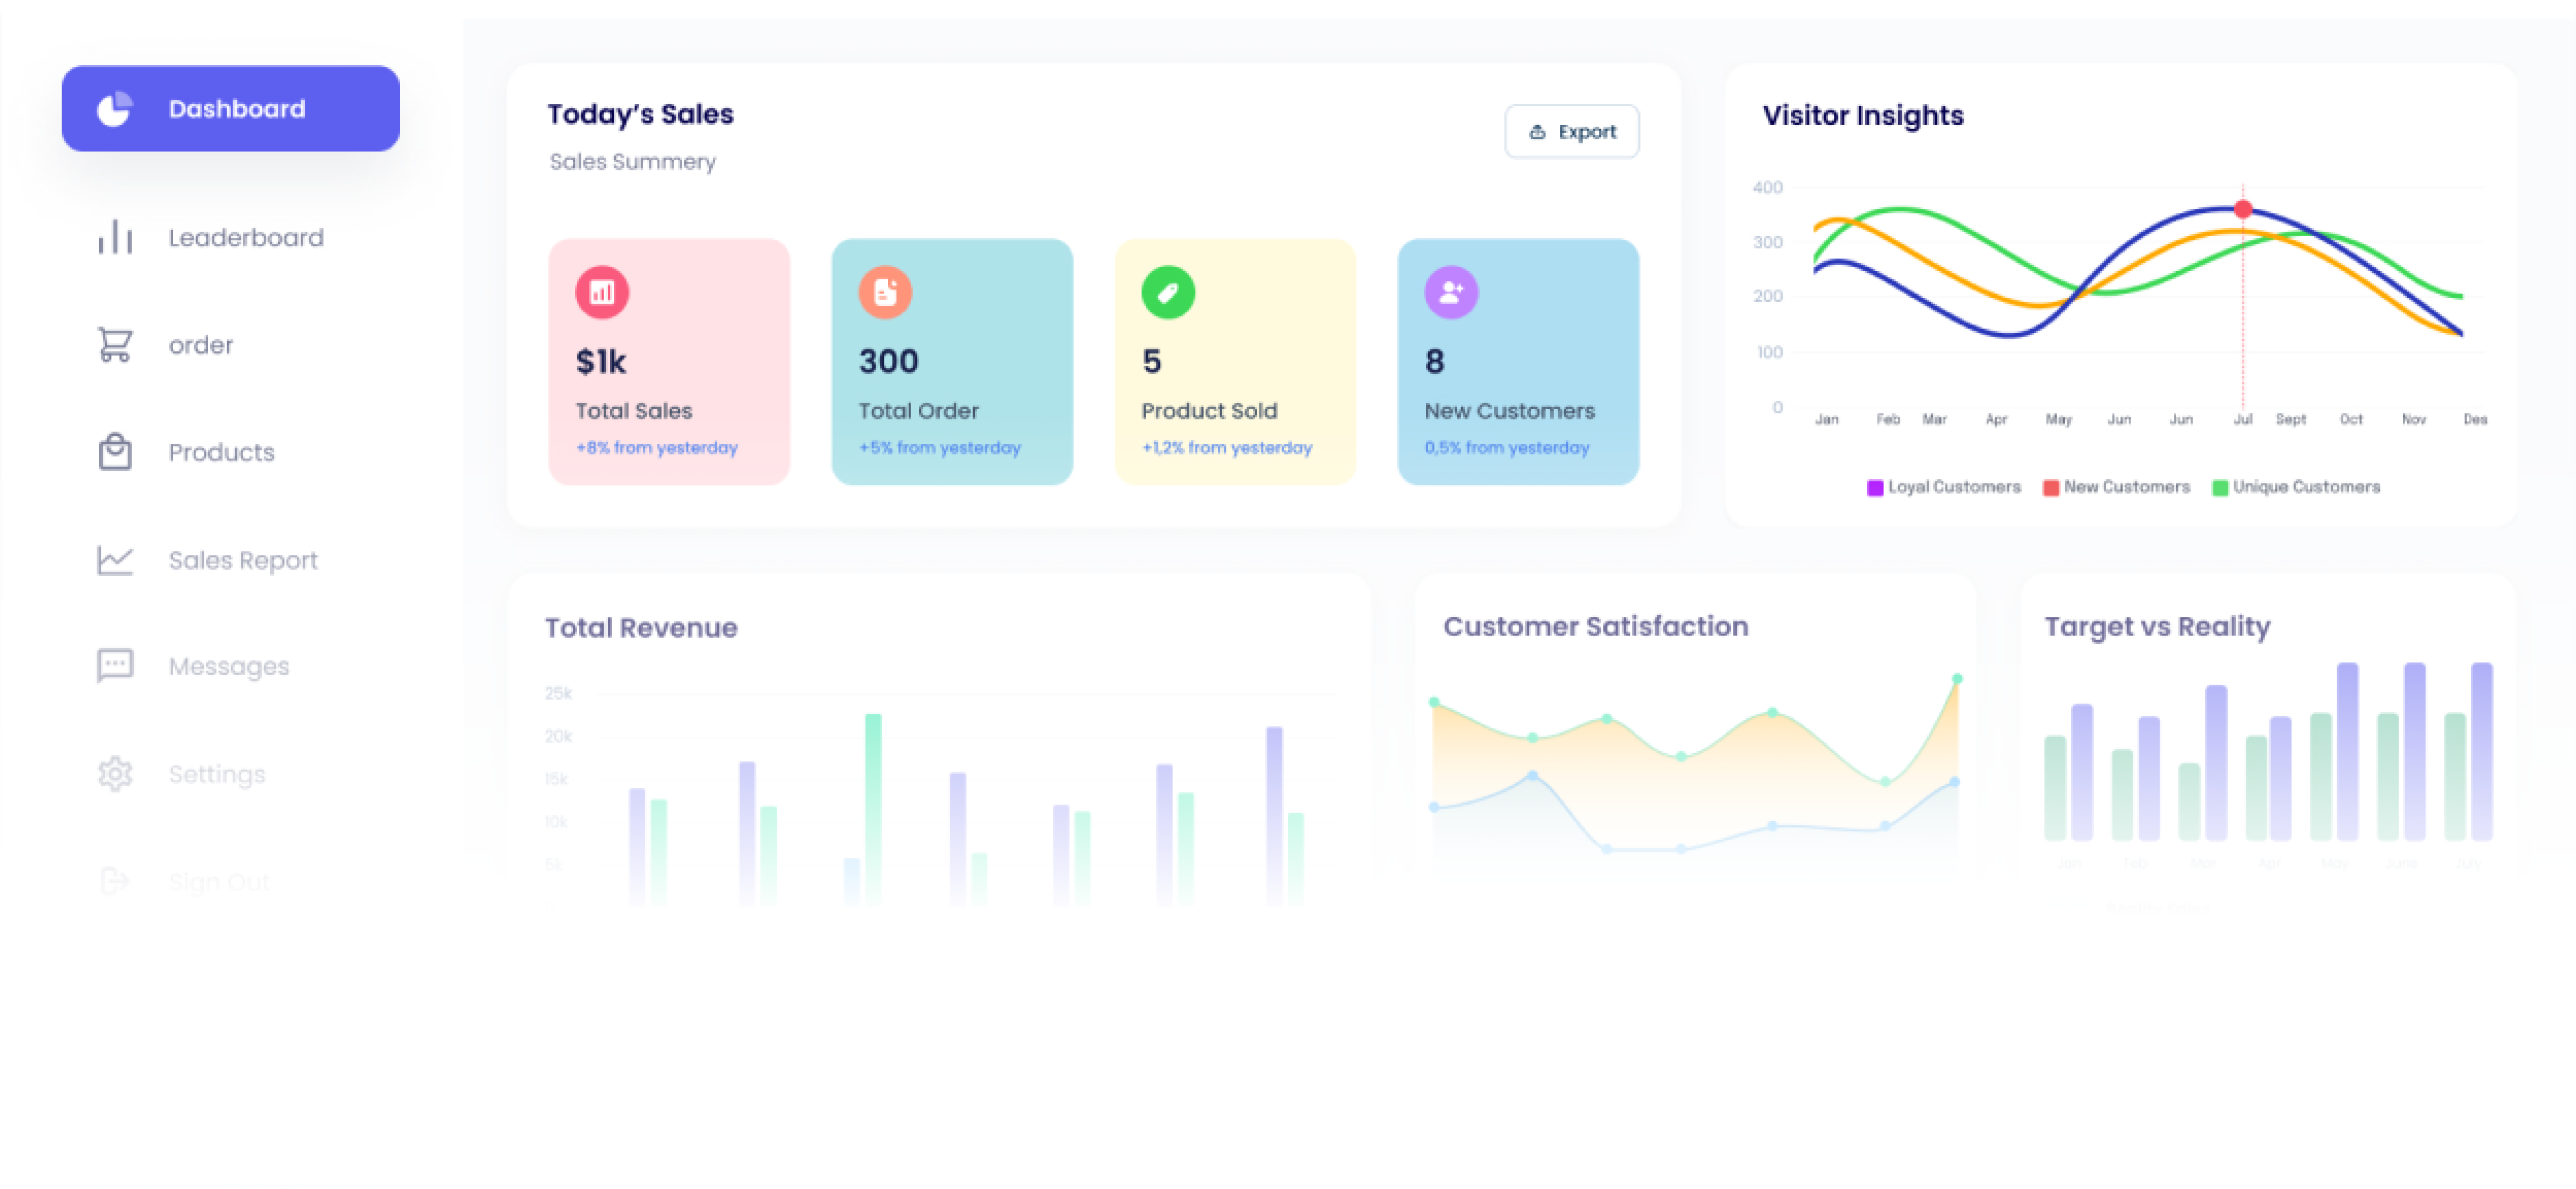Screen dimensions: 2576x1189
Task: Click the Sales Report line chart icon
Action: (115, 560)
